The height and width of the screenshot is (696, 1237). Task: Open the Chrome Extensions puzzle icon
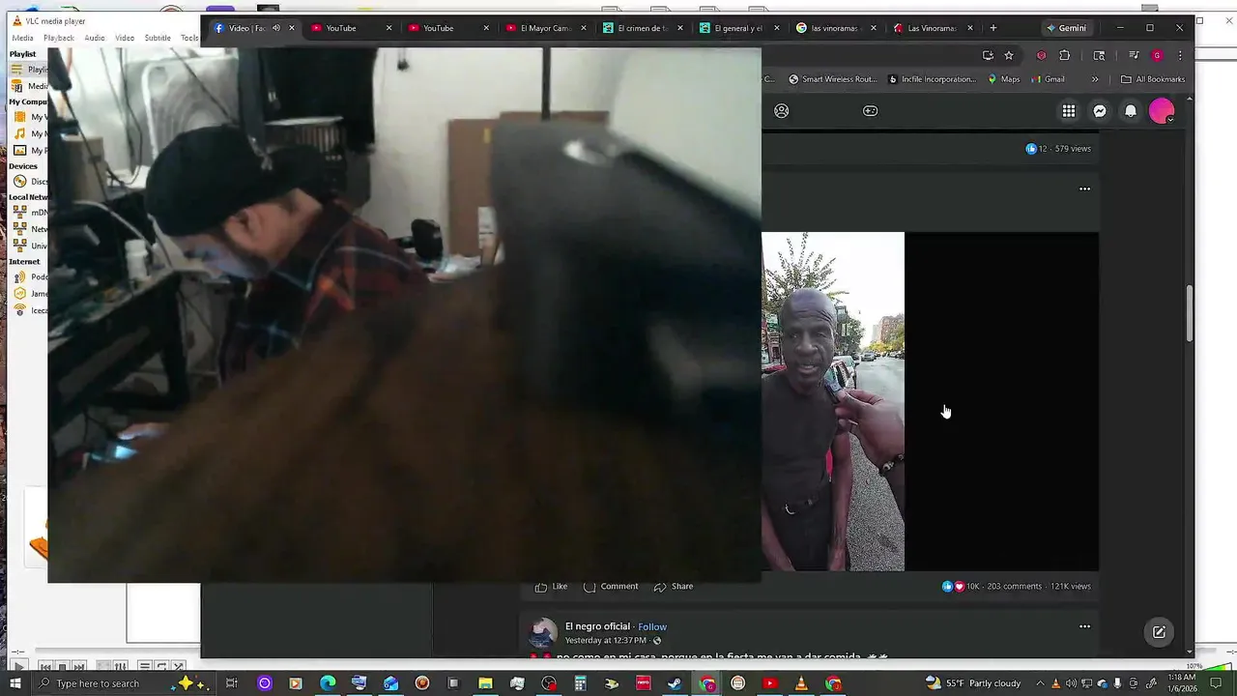click(1065, 55)
